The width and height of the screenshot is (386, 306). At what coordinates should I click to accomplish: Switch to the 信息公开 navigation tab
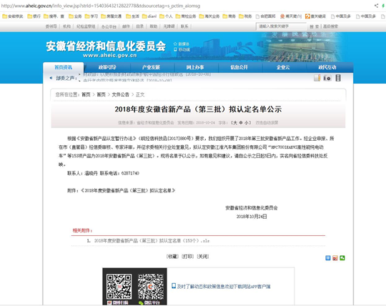(239, 67)
